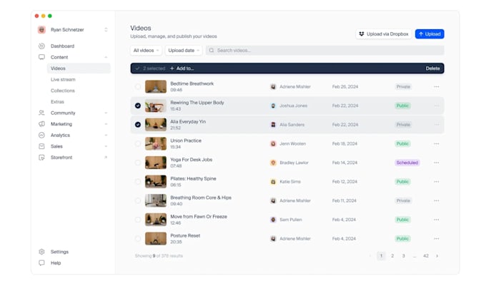Expand the Marketing section chevron
Screen dimensions: 486x281
click(106, 124)
